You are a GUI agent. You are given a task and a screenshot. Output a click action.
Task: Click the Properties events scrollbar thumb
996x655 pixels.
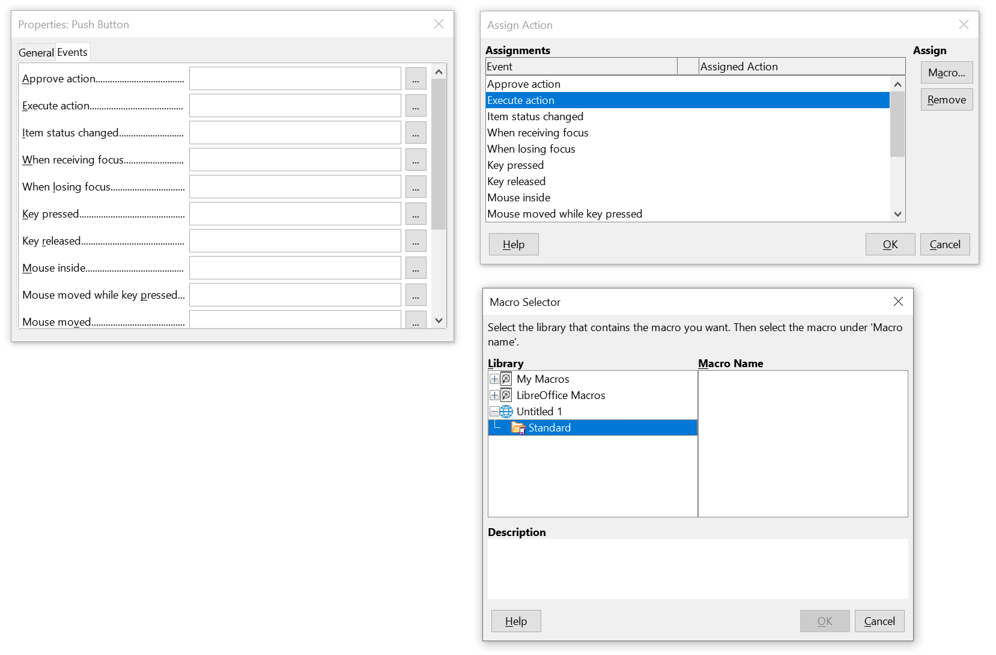pyautogui.click(x=439, y=154)
